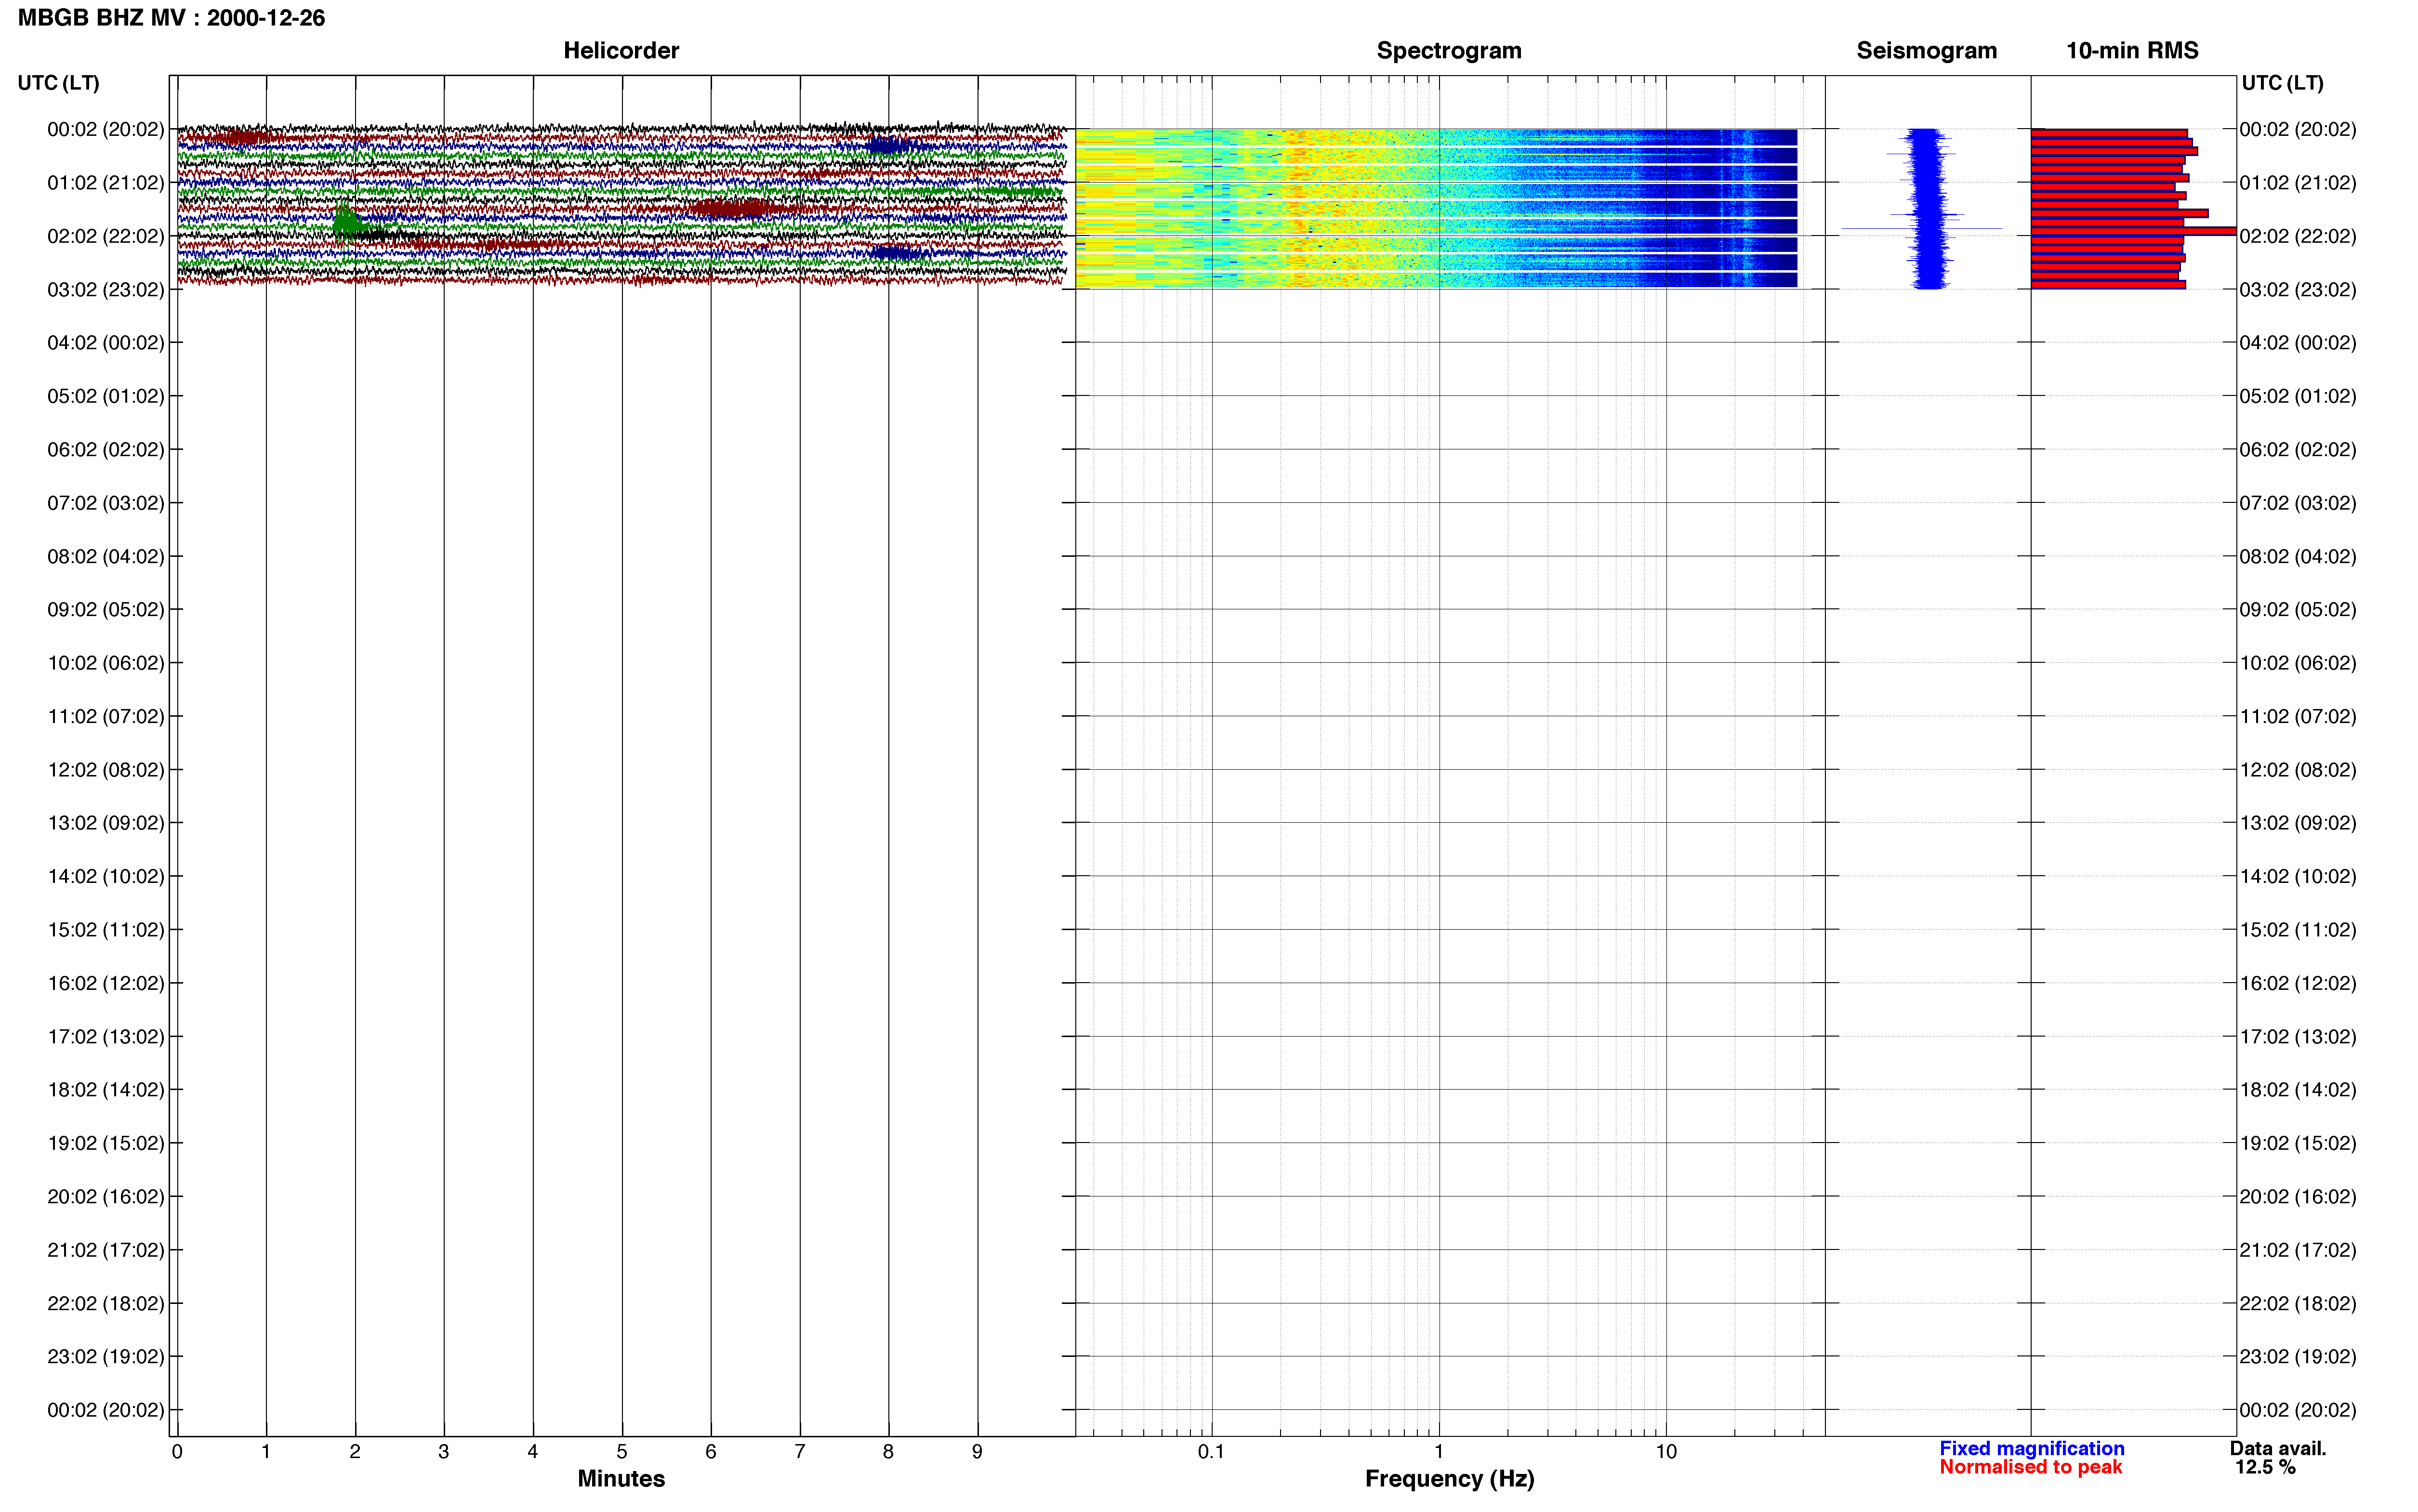The height and width of the screenshot is (1512, 2418).
Task: Click the left 05:02 (01:02) time label
Action: tap(106, 396)
